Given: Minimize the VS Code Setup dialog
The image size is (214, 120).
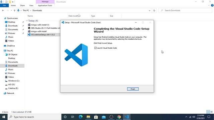Looking at the screenshot, I should tap(136, 22).
